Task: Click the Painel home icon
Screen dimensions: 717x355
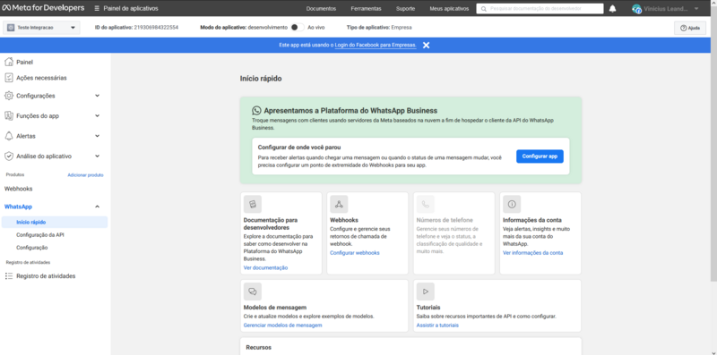Action: [9, 62]
